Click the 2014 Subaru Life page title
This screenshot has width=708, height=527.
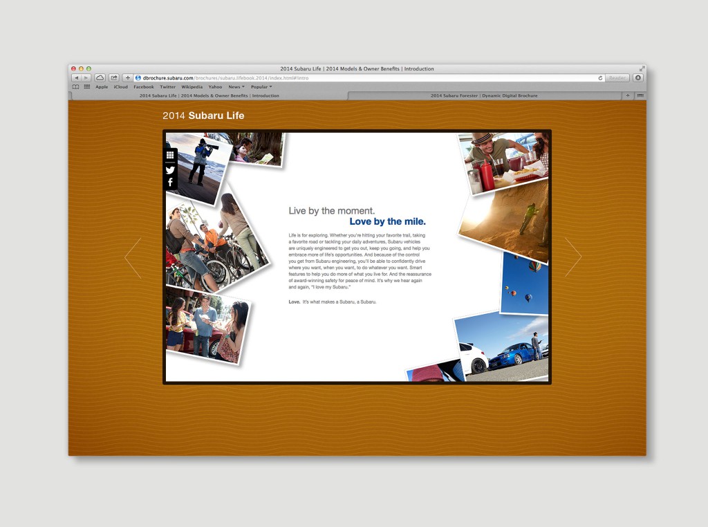(203, 115)
